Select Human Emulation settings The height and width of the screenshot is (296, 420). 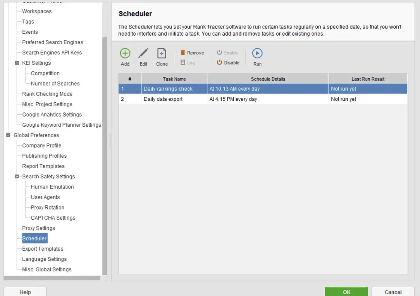pos(52,187)
